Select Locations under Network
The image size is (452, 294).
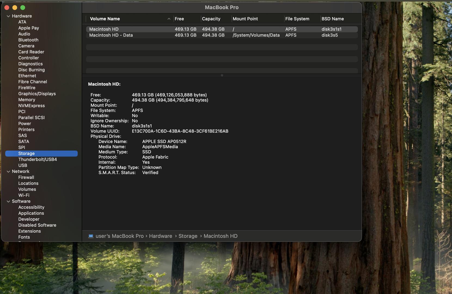coord(28,183)
